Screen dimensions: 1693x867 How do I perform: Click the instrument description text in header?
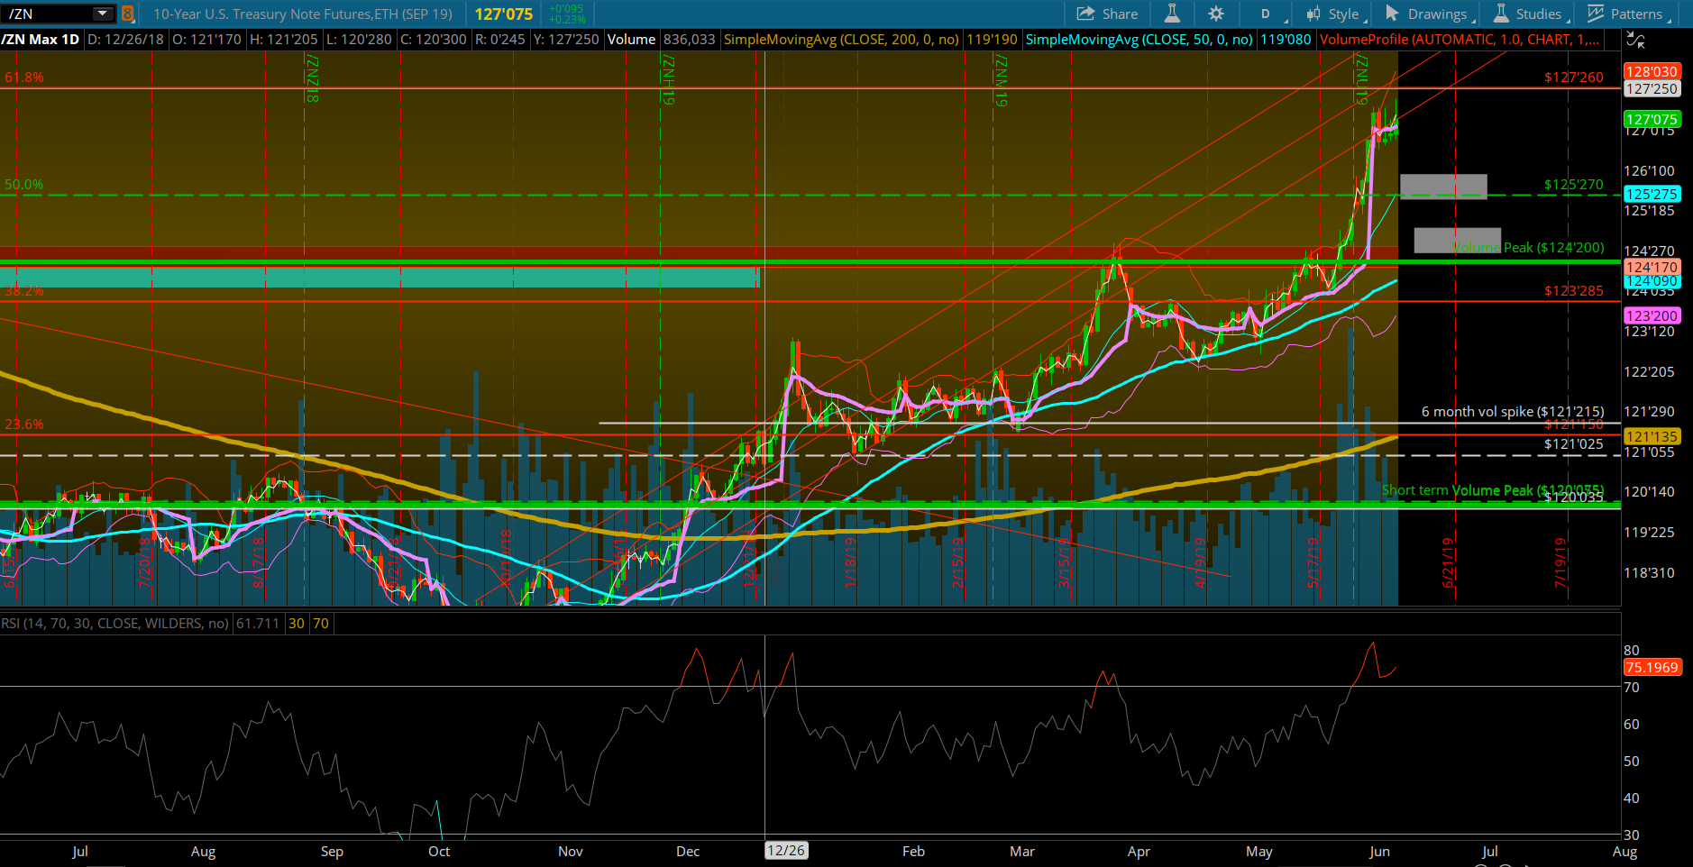click(x=303, y=14)
